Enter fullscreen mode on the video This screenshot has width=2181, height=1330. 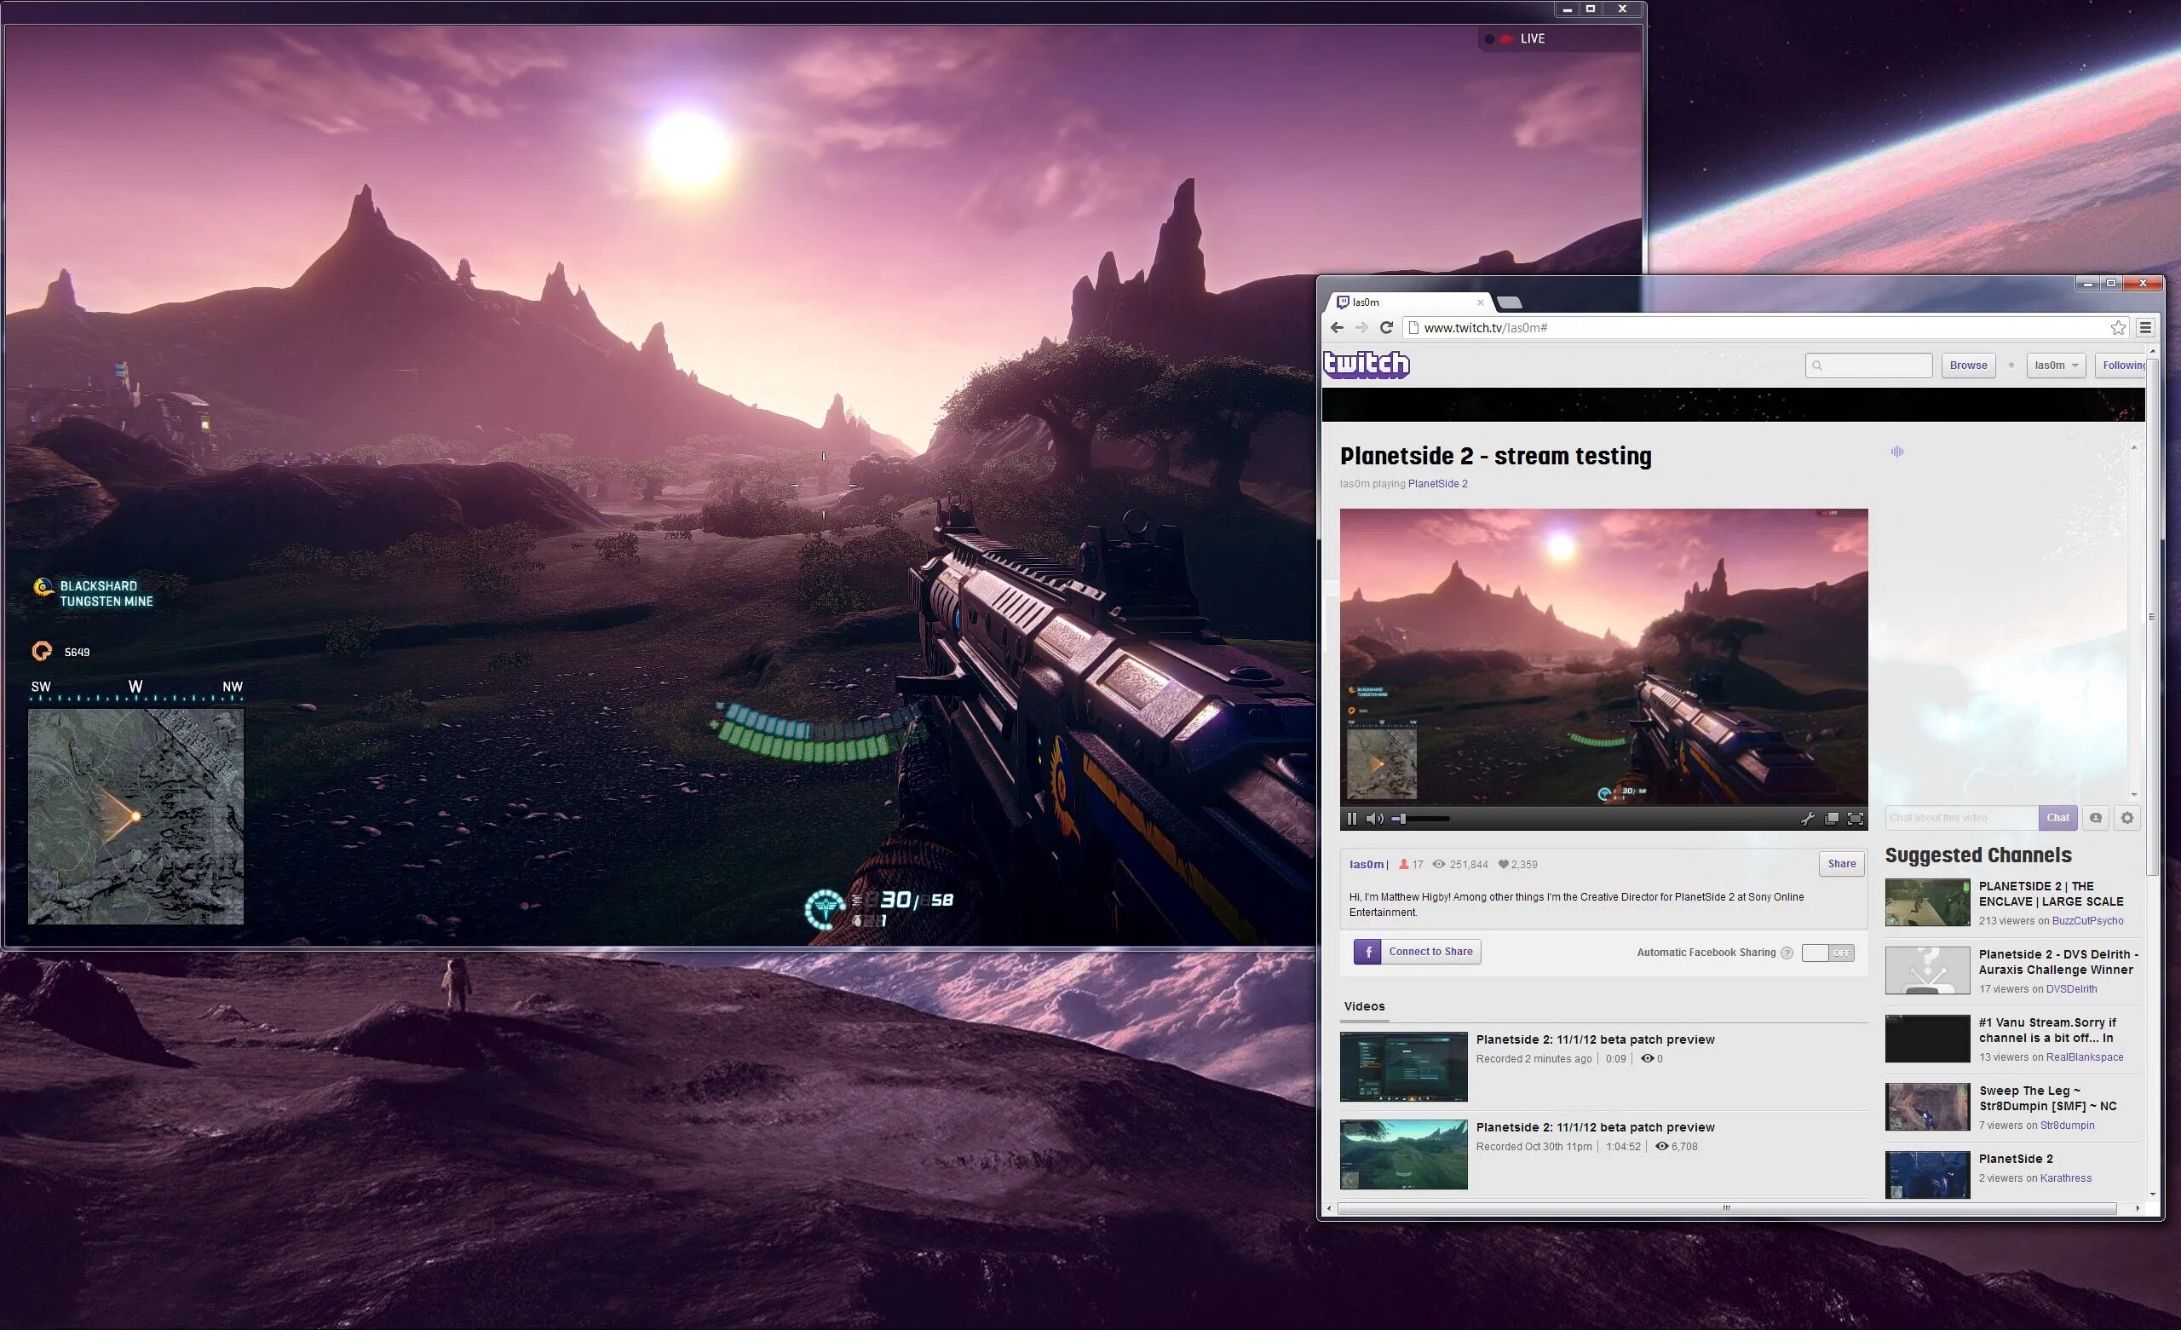[x=1856, y=819]
